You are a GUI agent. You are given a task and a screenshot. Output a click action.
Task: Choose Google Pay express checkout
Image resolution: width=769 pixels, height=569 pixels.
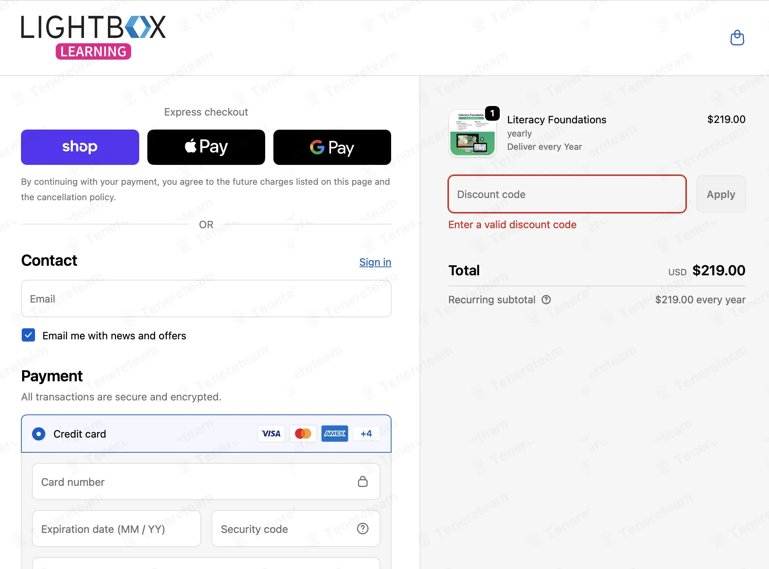click(x=332, y=147)
